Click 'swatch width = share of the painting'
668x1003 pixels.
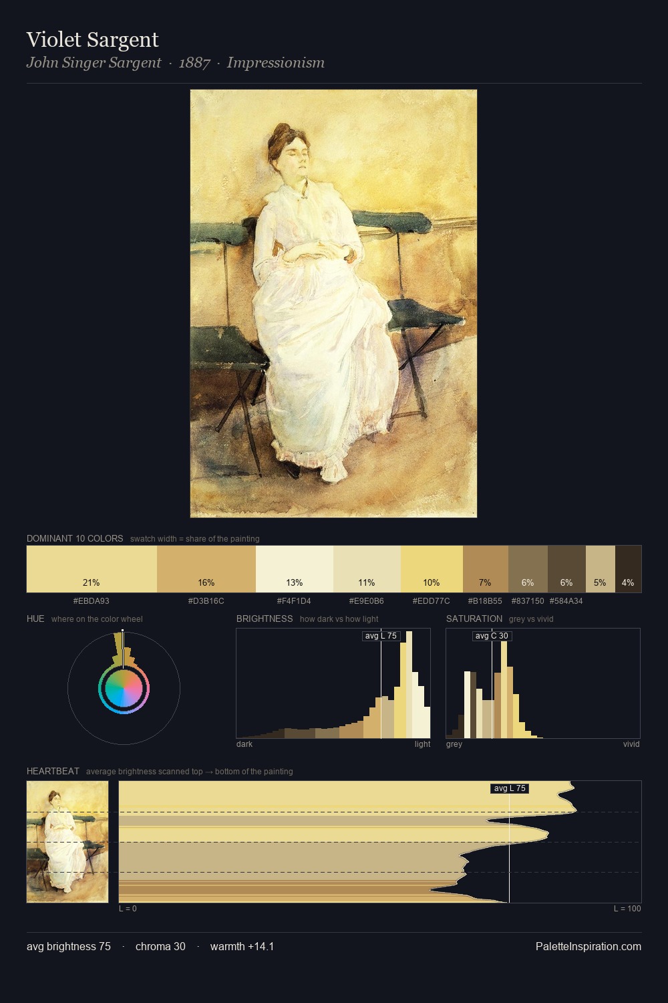click(195, 539)
